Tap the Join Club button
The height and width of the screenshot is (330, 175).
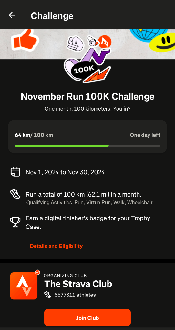87,317
